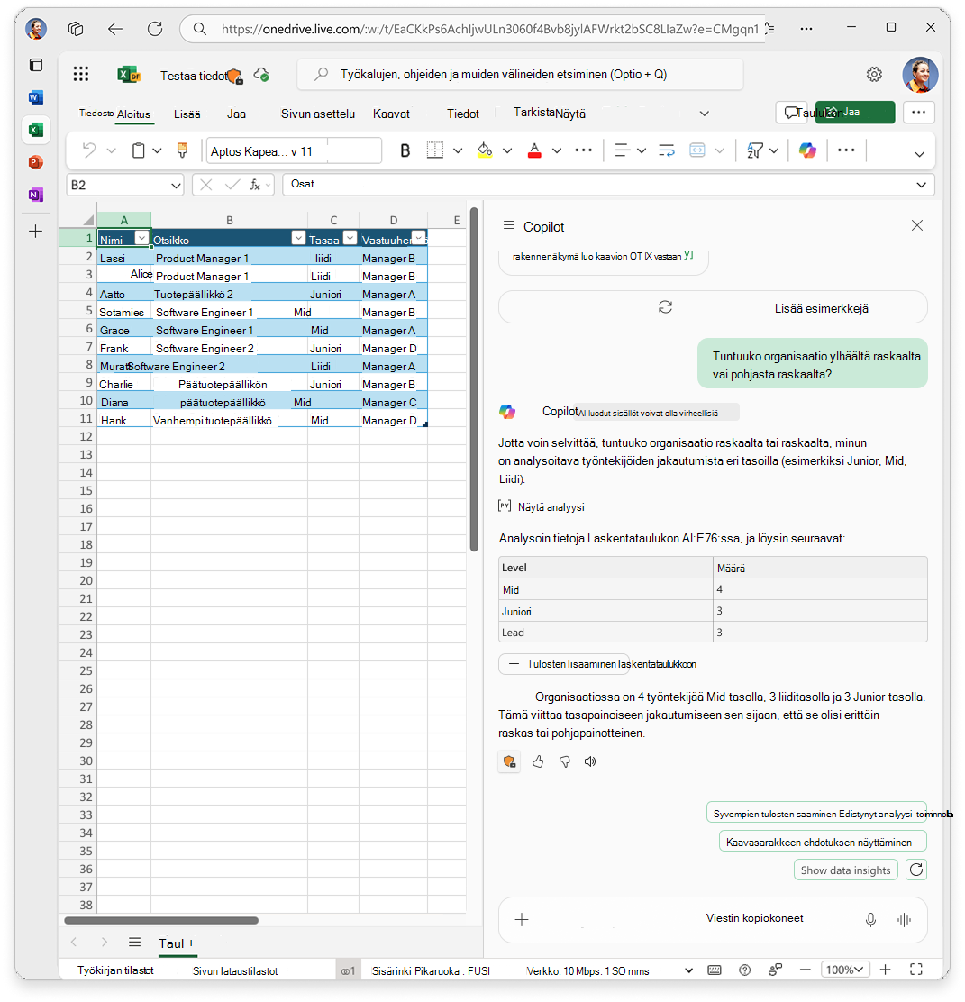The image size is (965, 1002).
Task: Click the cell borders icon
Action: [x=434, y=150]
